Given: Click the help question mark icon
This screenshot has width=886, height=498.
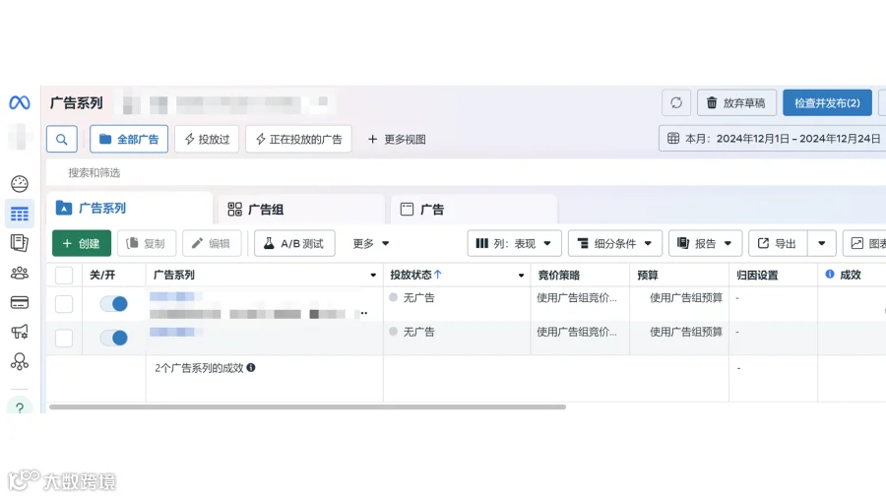Looking at the screenshot, I should click(x=20, y=406).
